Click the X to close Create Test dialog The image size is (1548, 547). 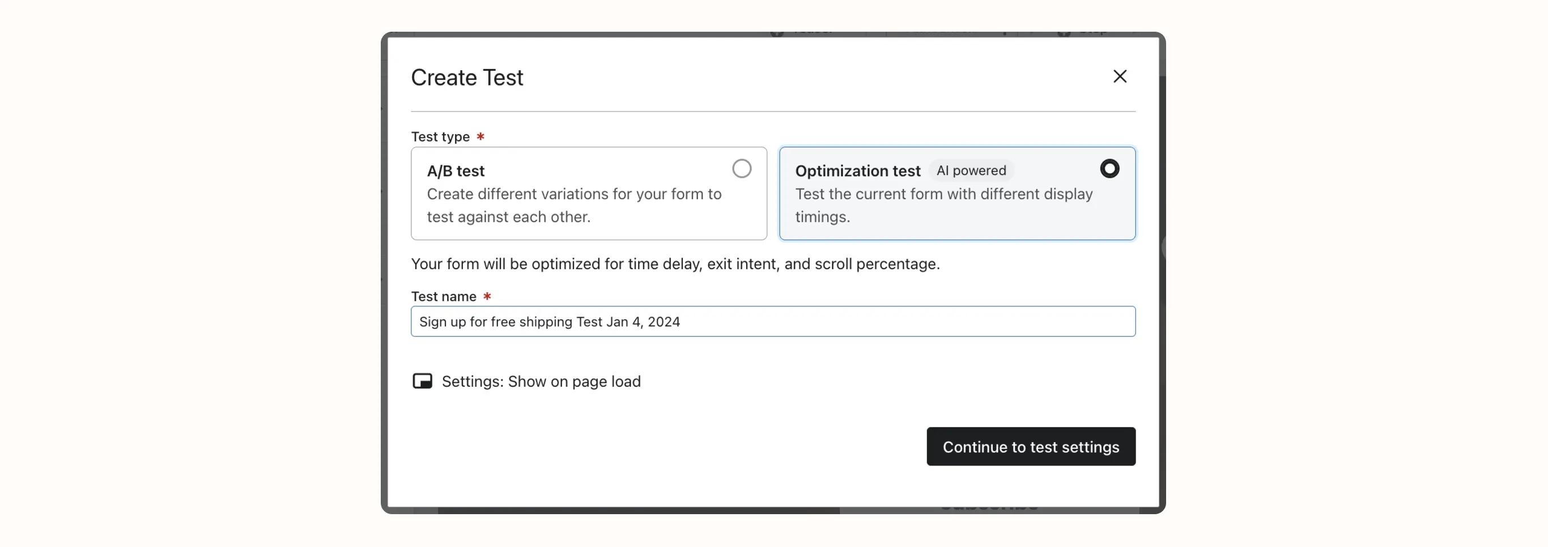(1120, 76)
